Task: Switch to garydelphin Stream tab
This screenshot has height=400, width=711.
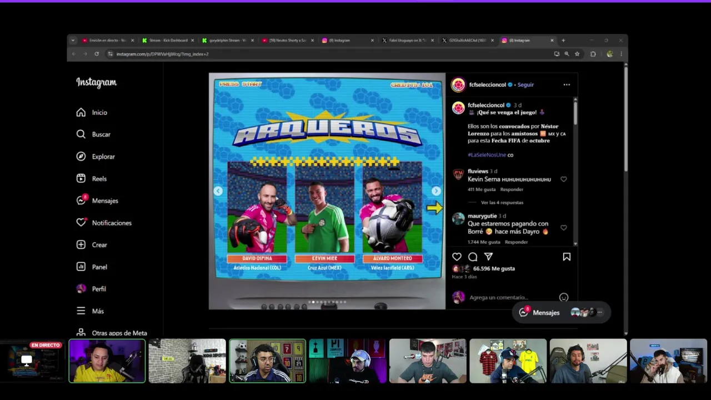Action: click(x=228, y=40)
